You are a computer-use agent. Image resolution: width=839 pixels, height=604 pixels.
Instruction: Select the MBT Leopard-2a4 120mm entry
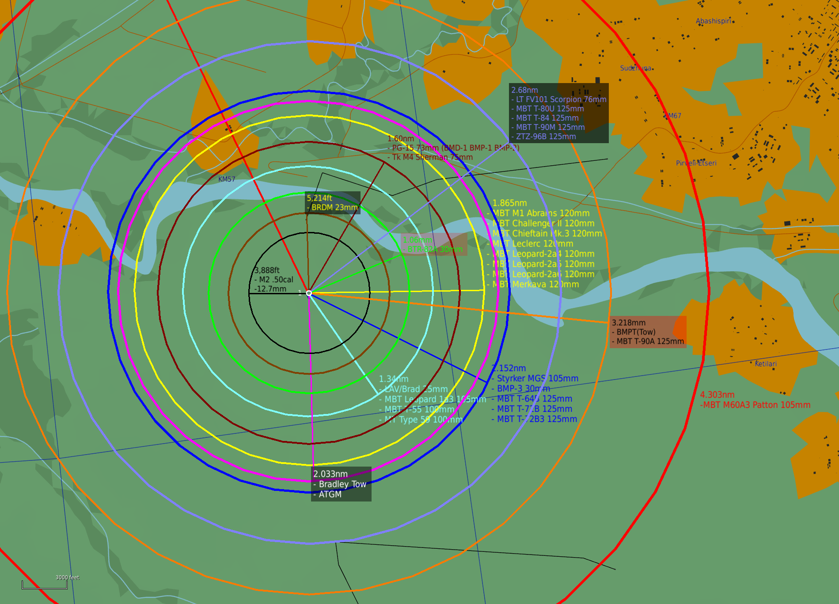pyautogui.click(x=541, y=254)
